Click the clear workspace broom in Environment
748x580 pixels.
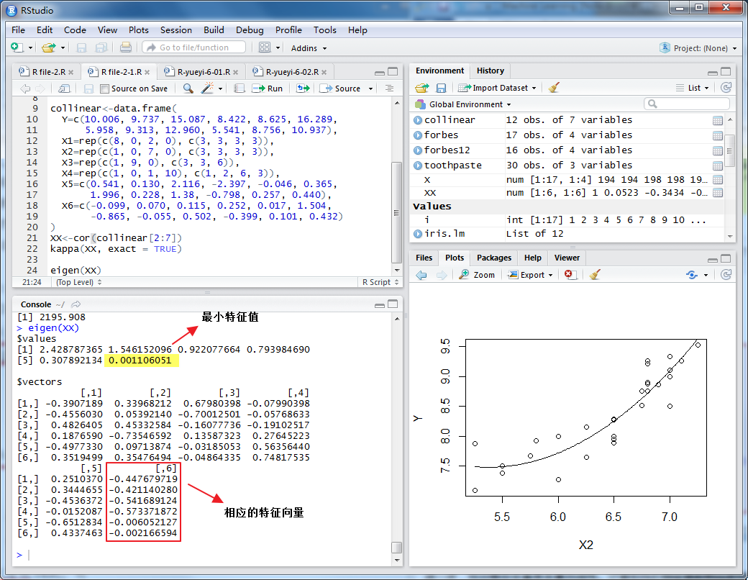tap(554, 88)
